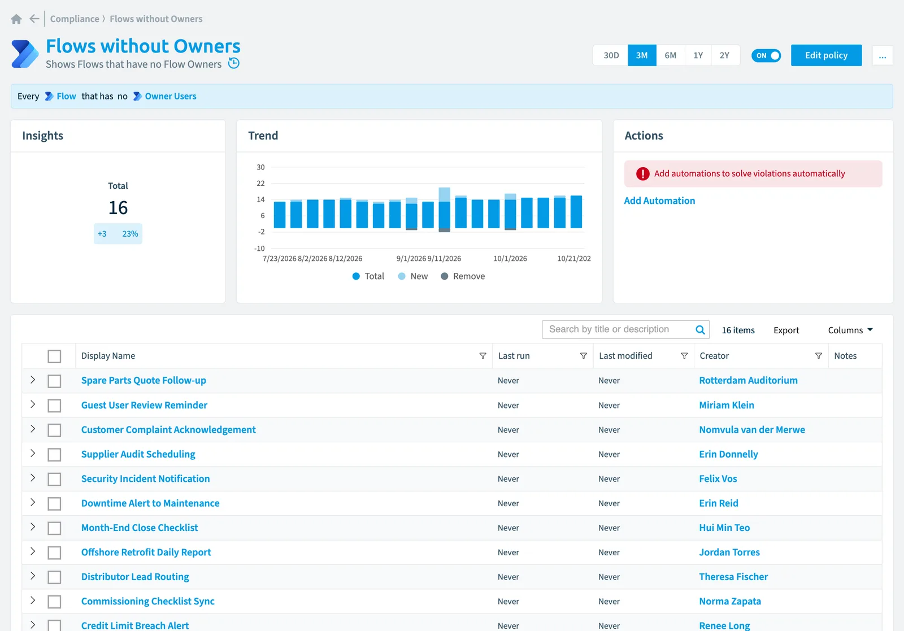Switch the range to 1Y
904x631 pixels.
pyautogui.click(x=698, y=55)
